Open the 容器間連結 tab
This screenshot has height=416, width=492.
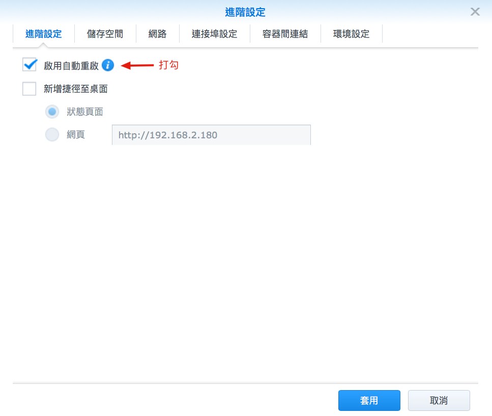285,34
